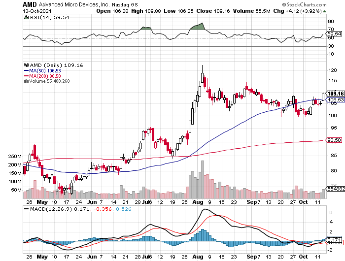The width and height of the screenshot is (345, 261).
Task: Click the 4 label on the MACD axis
Action: tap(331, 222)
